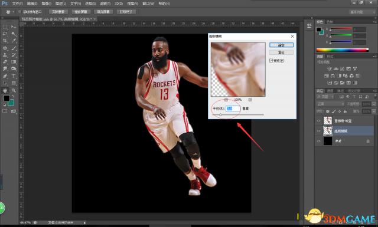Select the Hand tool in toolbox
This screenshot has height=227, width=378.
[5, 91]
